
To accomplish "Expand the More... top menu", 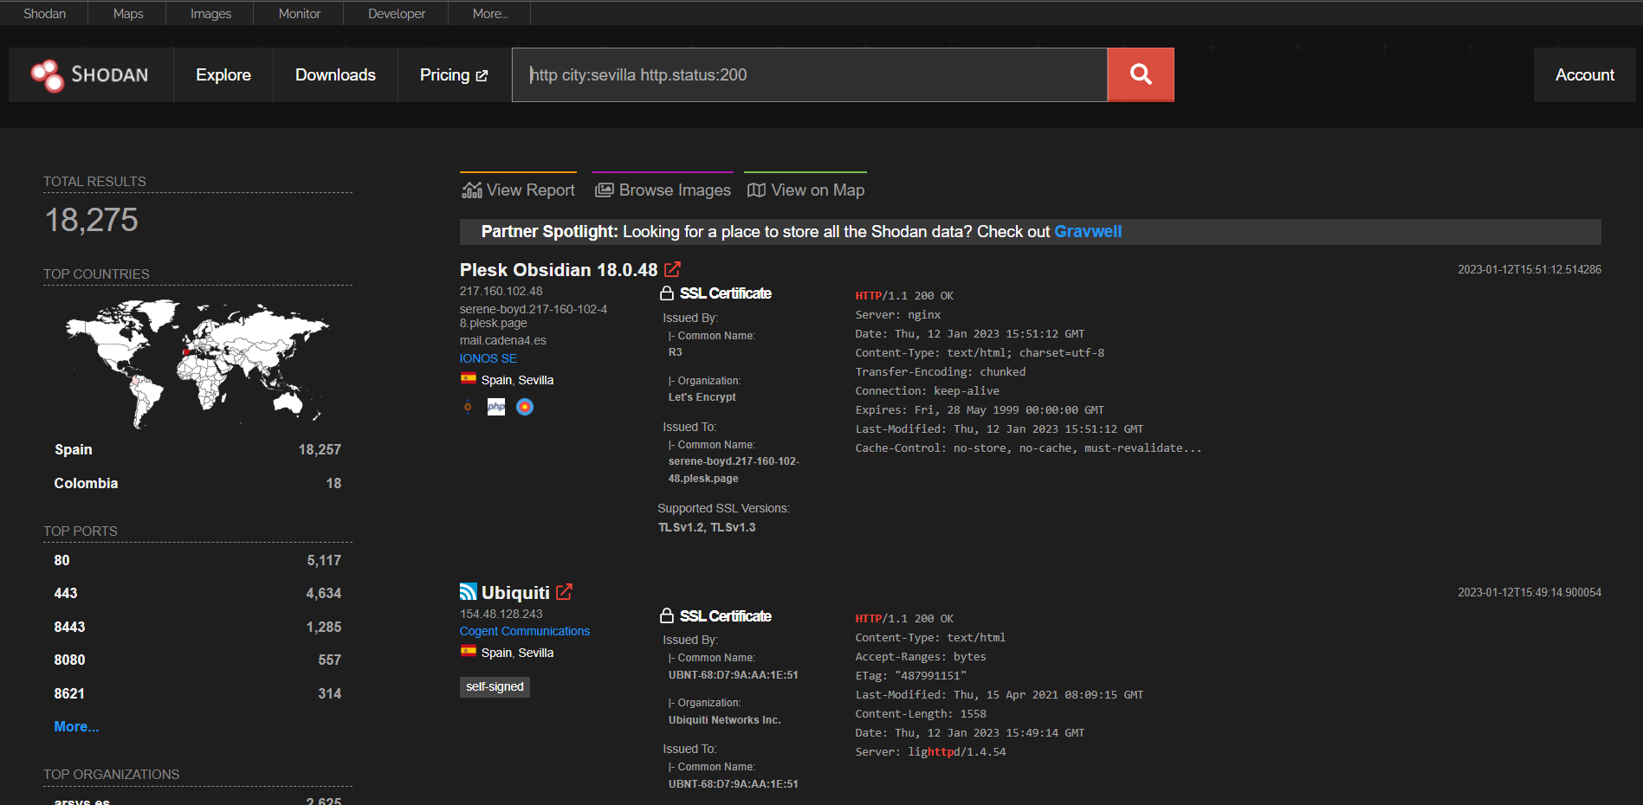I will click(490, 14).
